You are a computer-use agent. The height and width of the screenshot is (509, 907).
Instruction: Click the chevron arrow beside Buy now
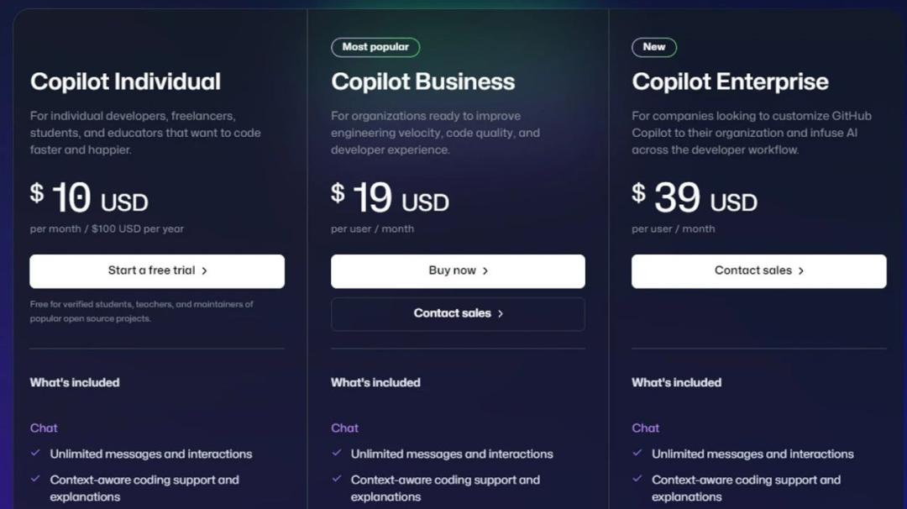485,270
